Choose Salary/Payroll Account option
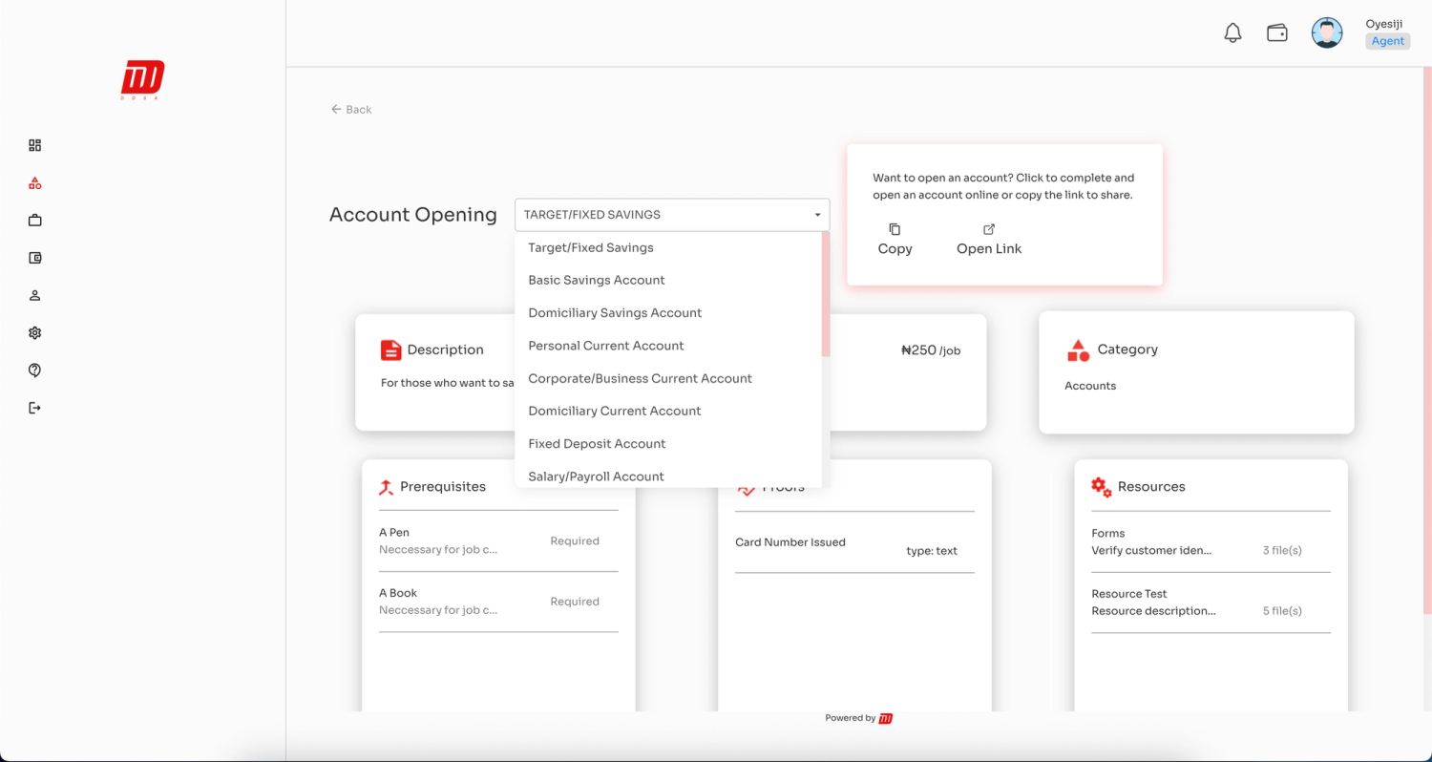Viewport: 1432px width, 762px height. click(x=668, y=476)
